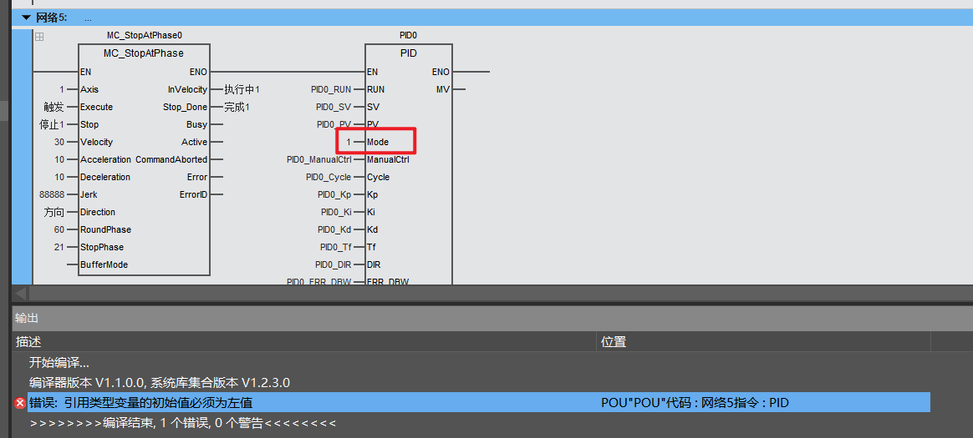
Task: Click the MC_StopAtPhase0 instance name
Action: tap(144, 35)
